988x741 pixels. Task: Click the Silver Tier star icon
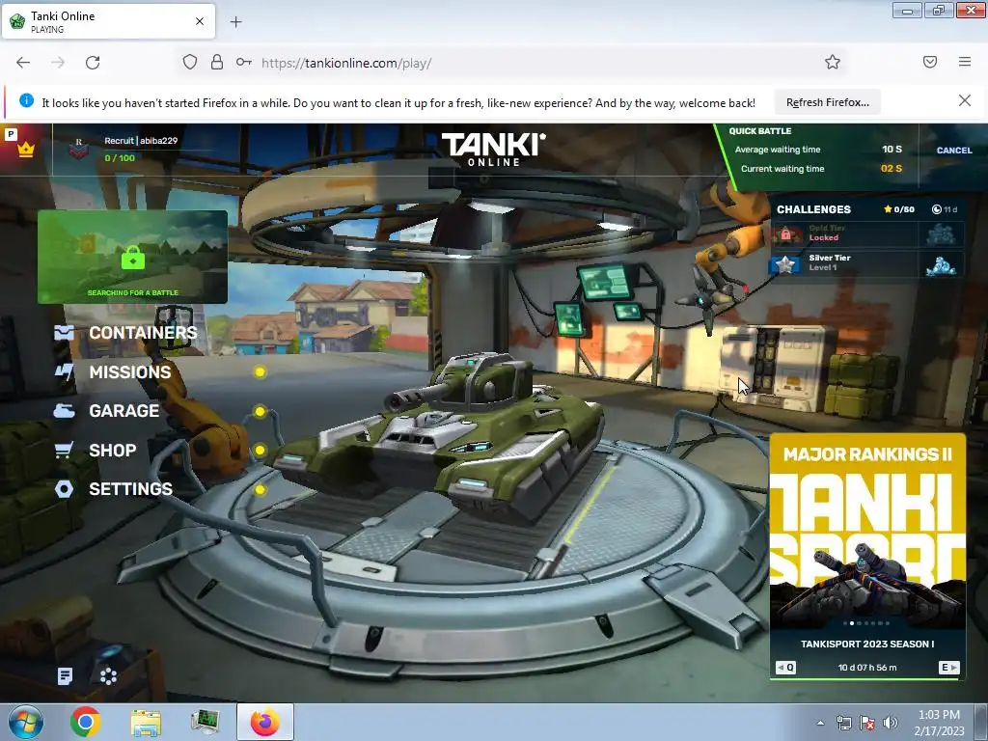(785, 263)
